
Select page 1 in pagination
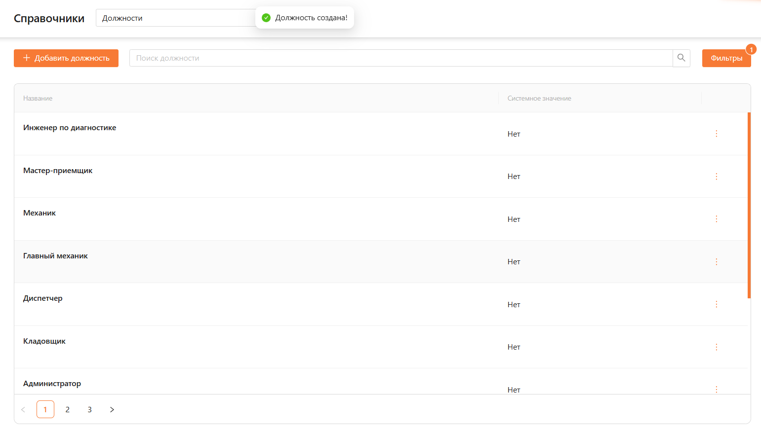(x=45, y=409)
